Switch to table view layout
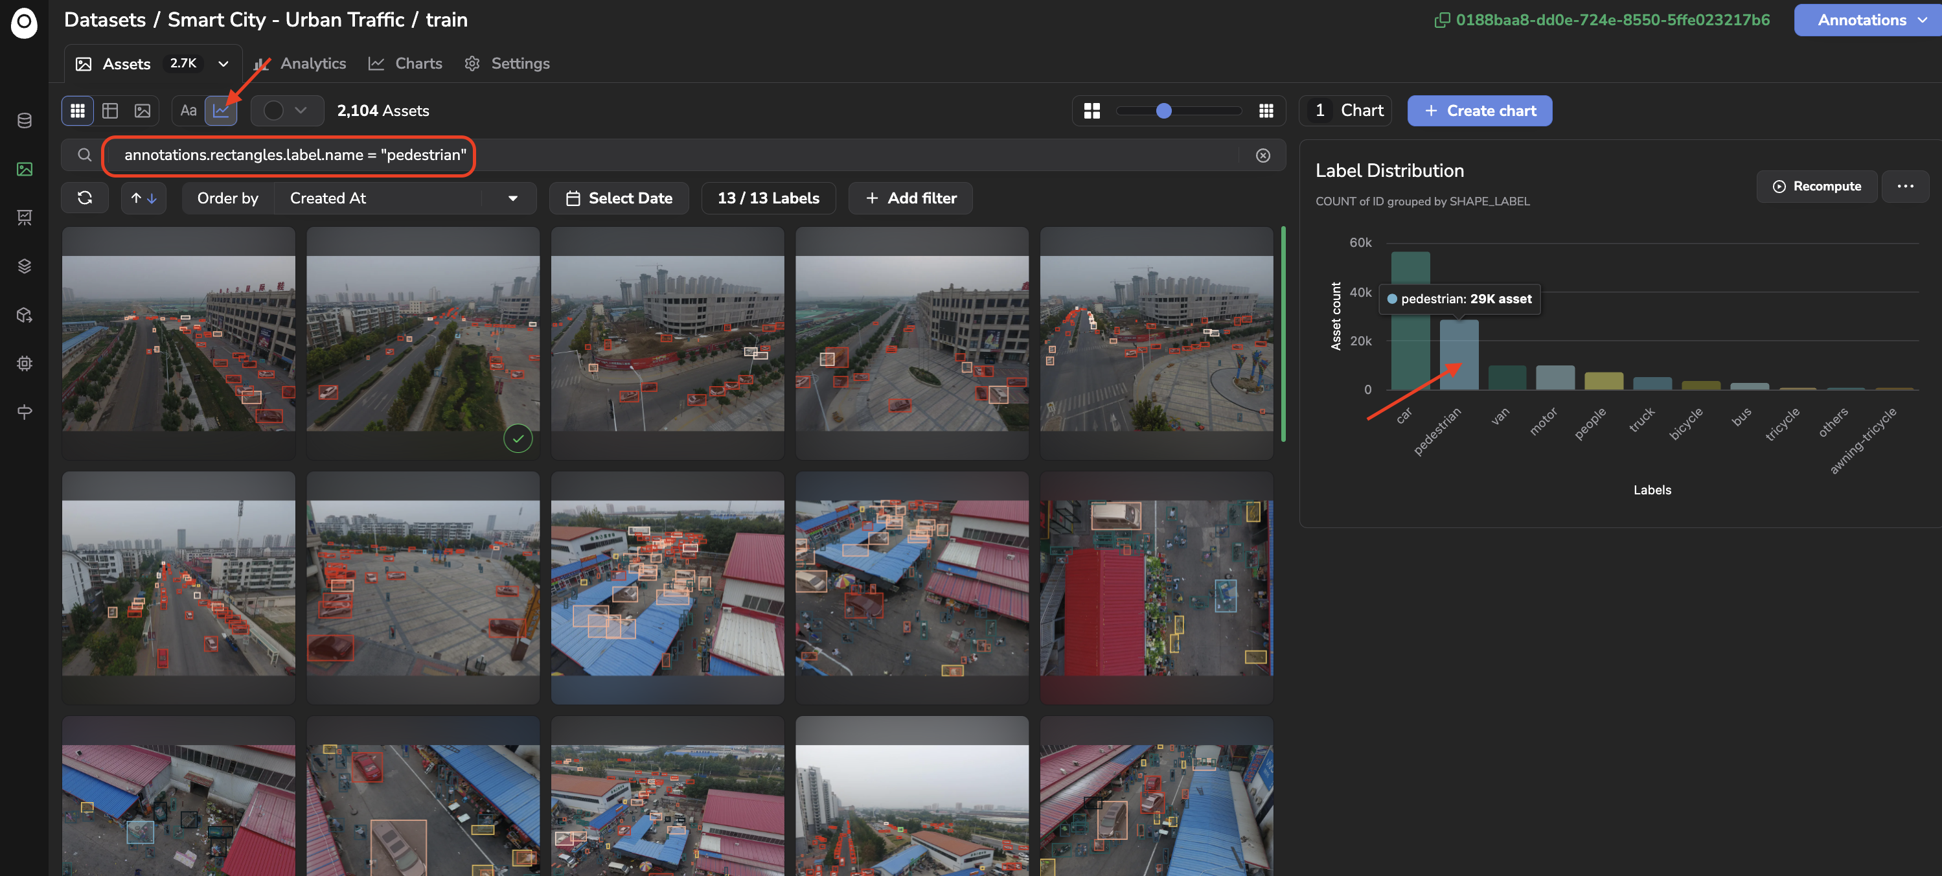Screen dimensions: 1942x876 [x=110, y=111]
